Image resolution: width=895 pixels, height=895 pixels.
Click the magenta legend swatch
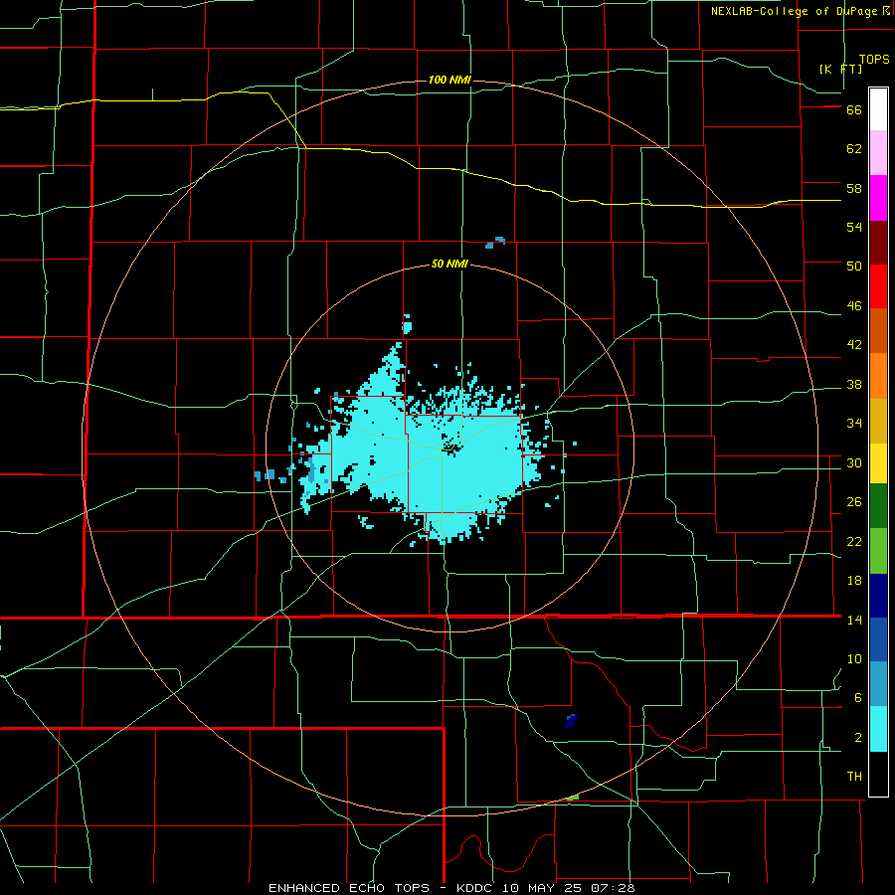pyautogui.click(x=878, y=198)
